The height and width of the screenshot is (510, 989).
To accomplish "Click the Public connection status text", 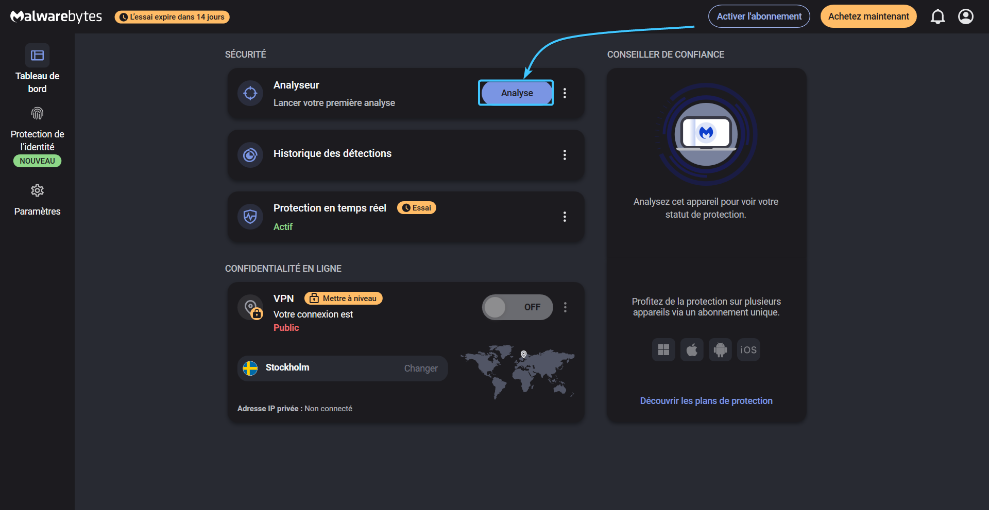I will (286, 328).
